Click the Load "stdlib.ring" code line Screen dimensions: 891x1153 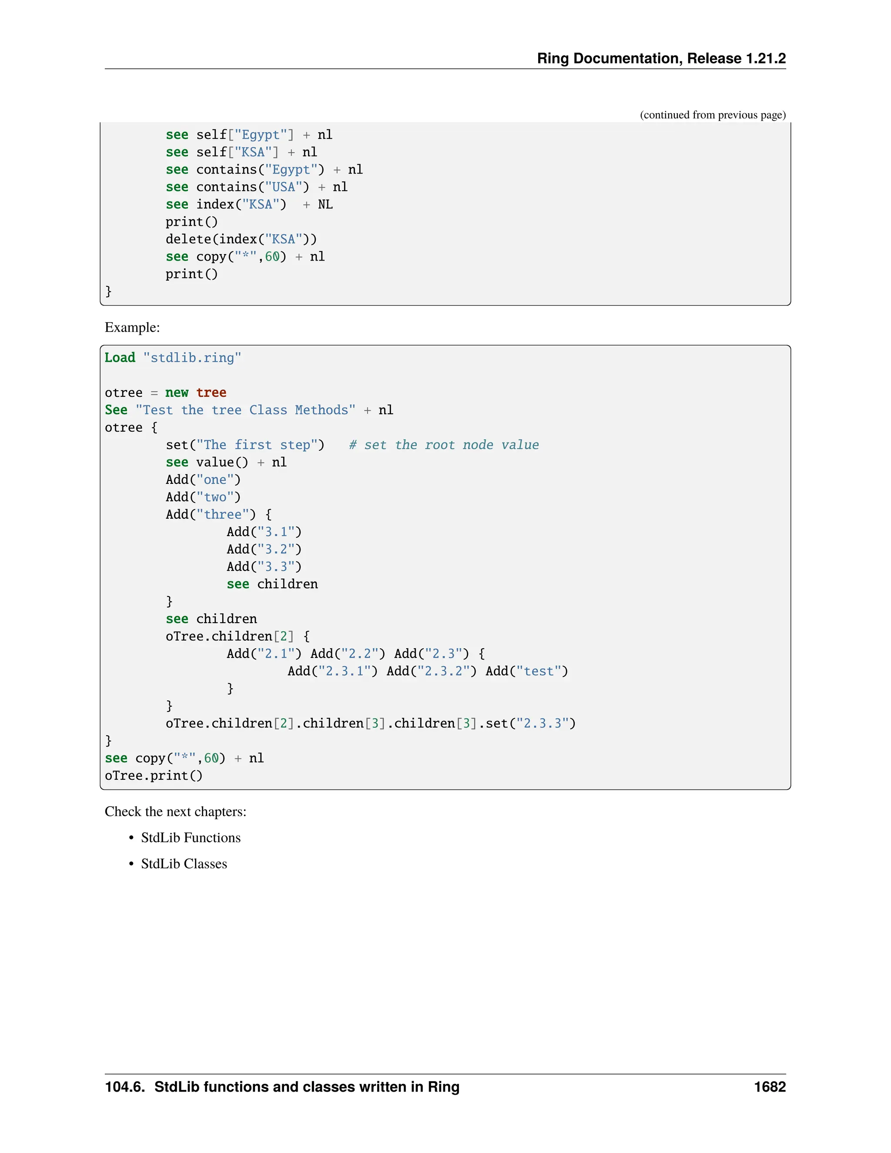pyautogui.click(x=173, y=358)
